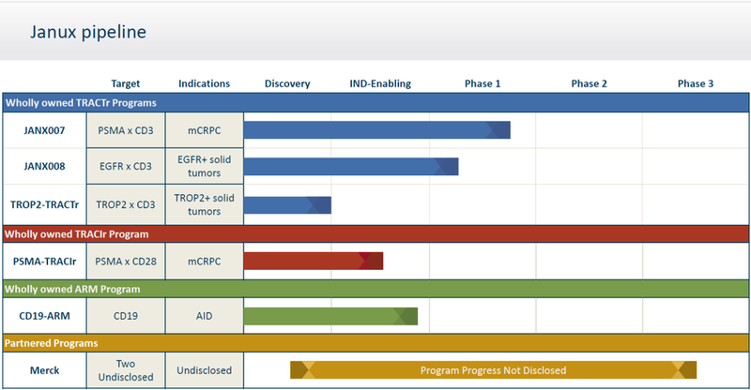Screen dimensions: 751x390
Task: Select the PSMA-TRACIr program label
Action: [44, 262]
